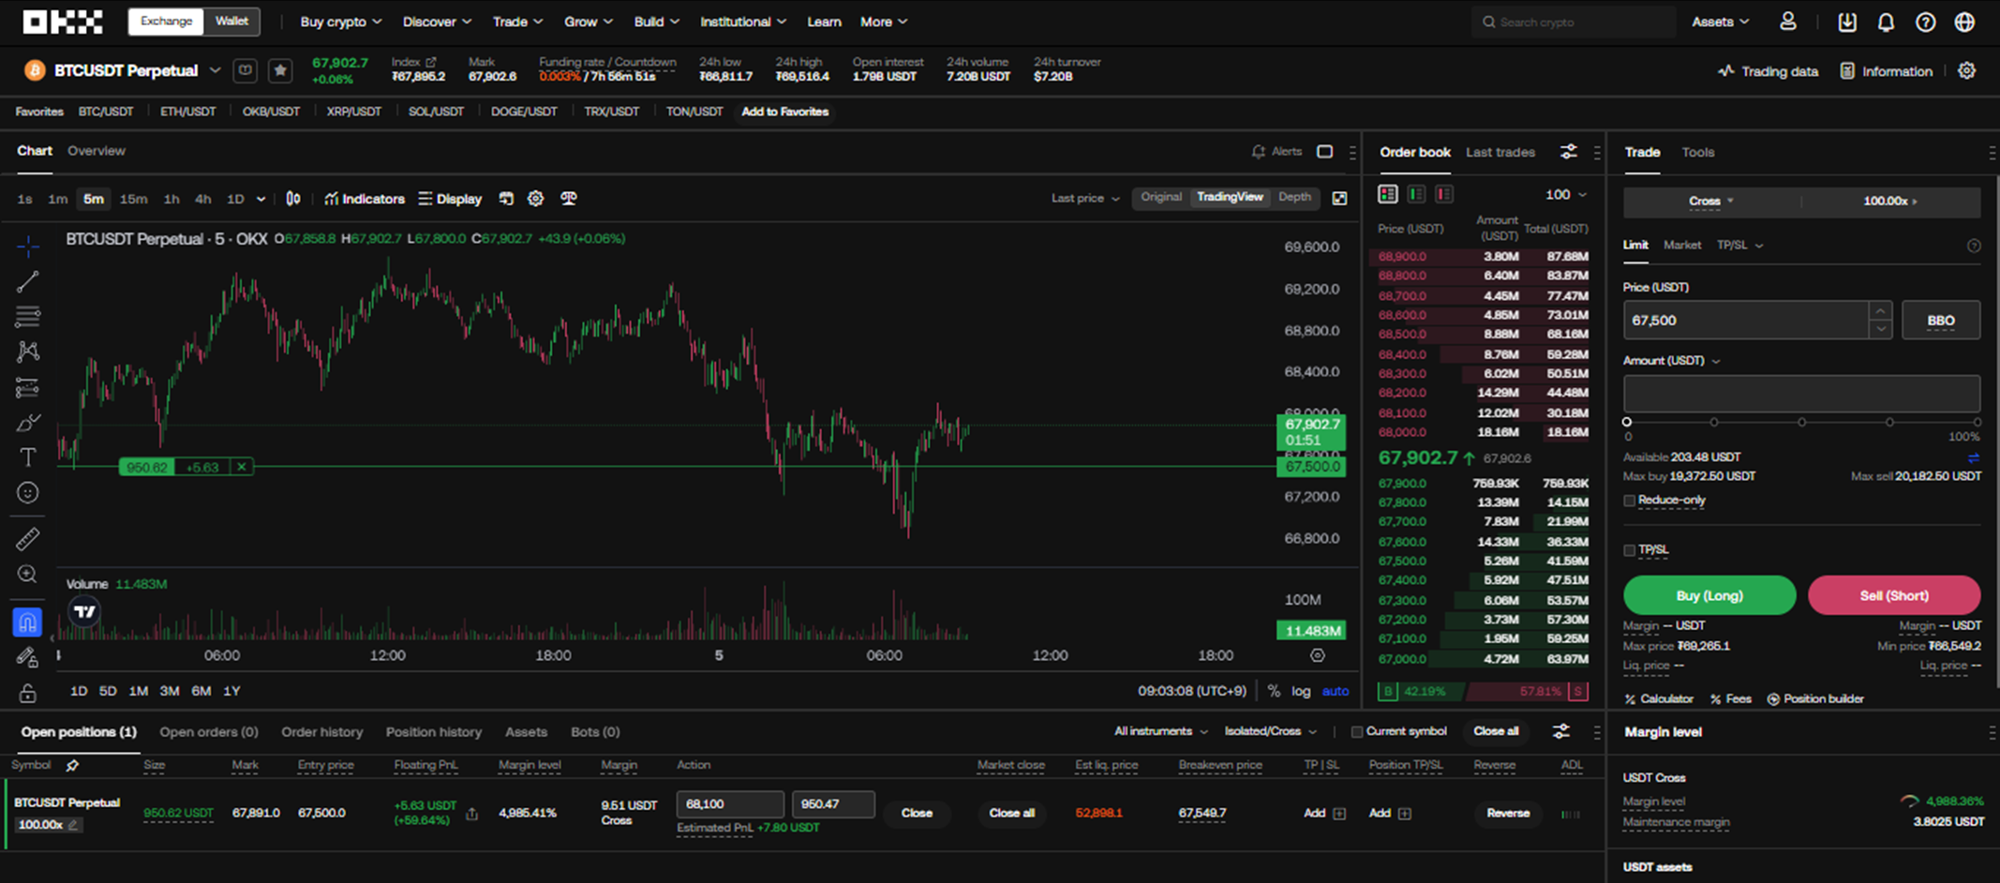This screenshot has height=883, width=2000.
Task: Click the BBO button
Action: coord(1941,320)
